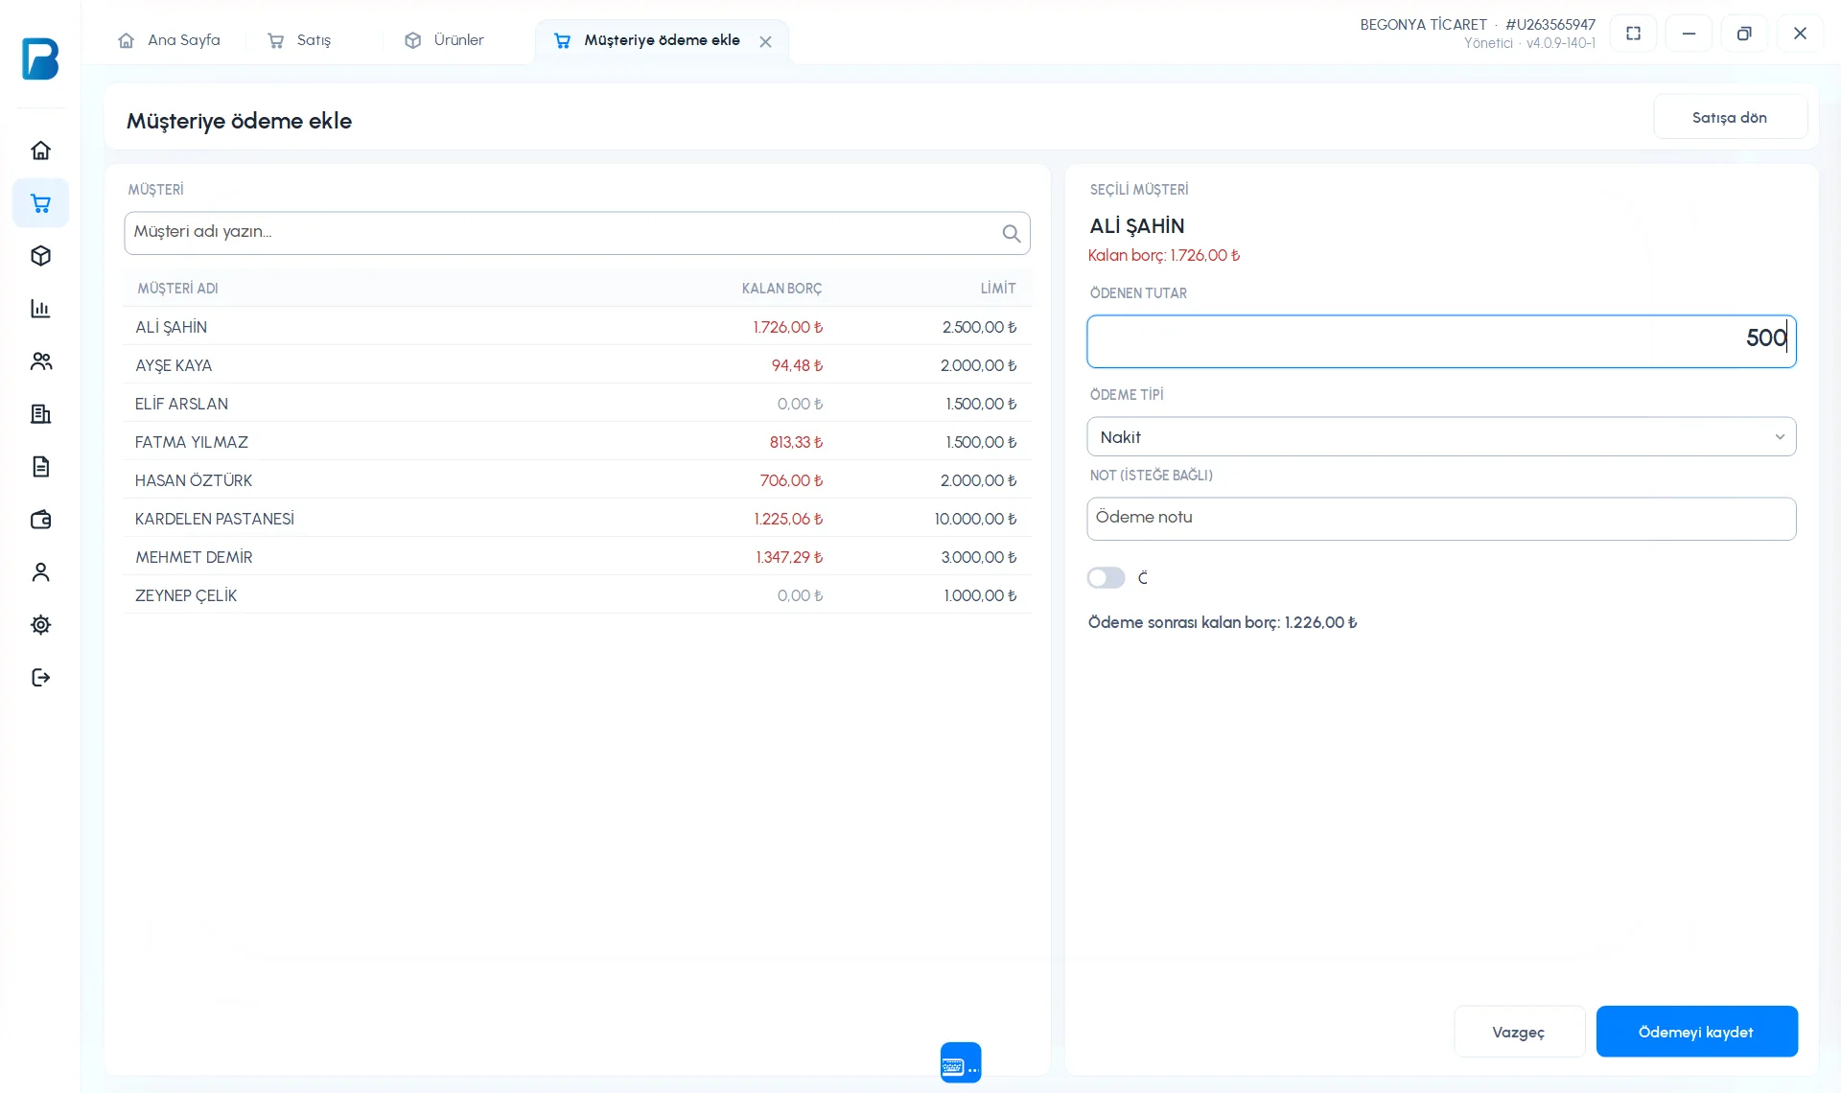Open the wallet icon in sidebar
The image size is (1841, 1093).
(x=40, y=520)
